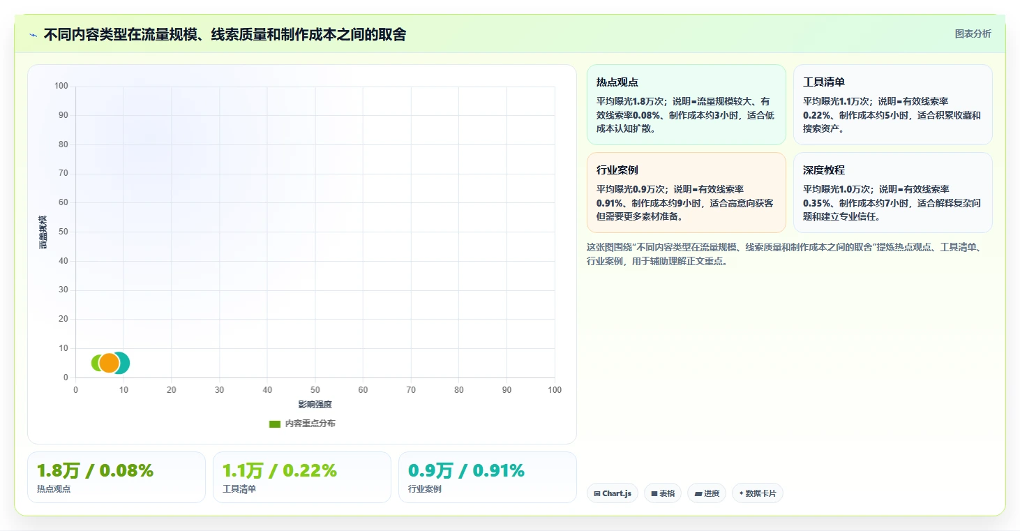Click the 热点观点 label under the 1.8万 stat
This screenshot has height=531, width=1020.
(x=54, y=488)
